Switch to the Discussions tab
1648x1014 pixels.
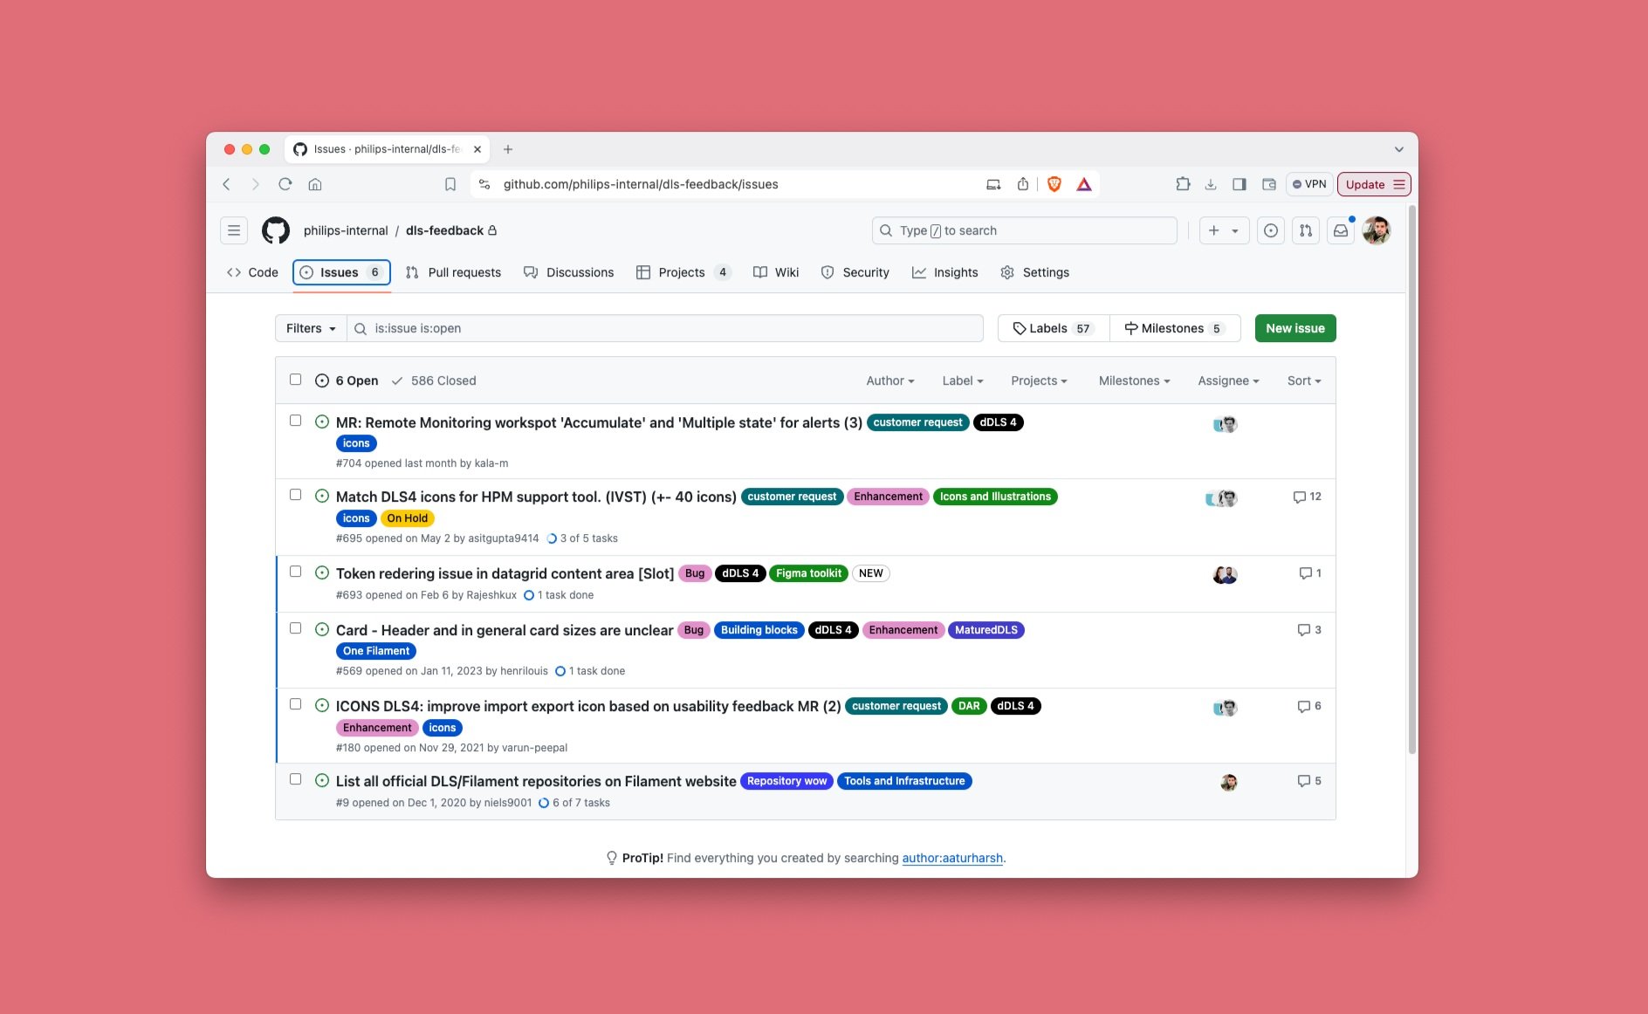pos(569,272)
